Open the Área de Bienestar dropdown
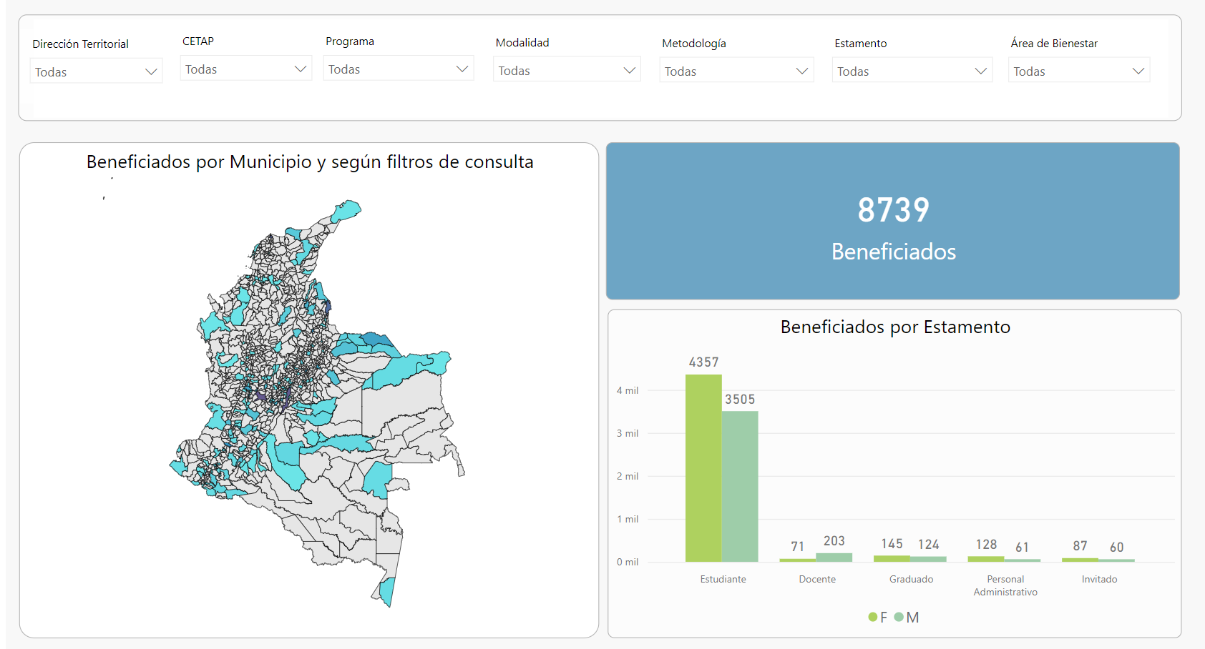Image resolution: width=1205 pixels, height=649 pixels. coord(1078,71)
